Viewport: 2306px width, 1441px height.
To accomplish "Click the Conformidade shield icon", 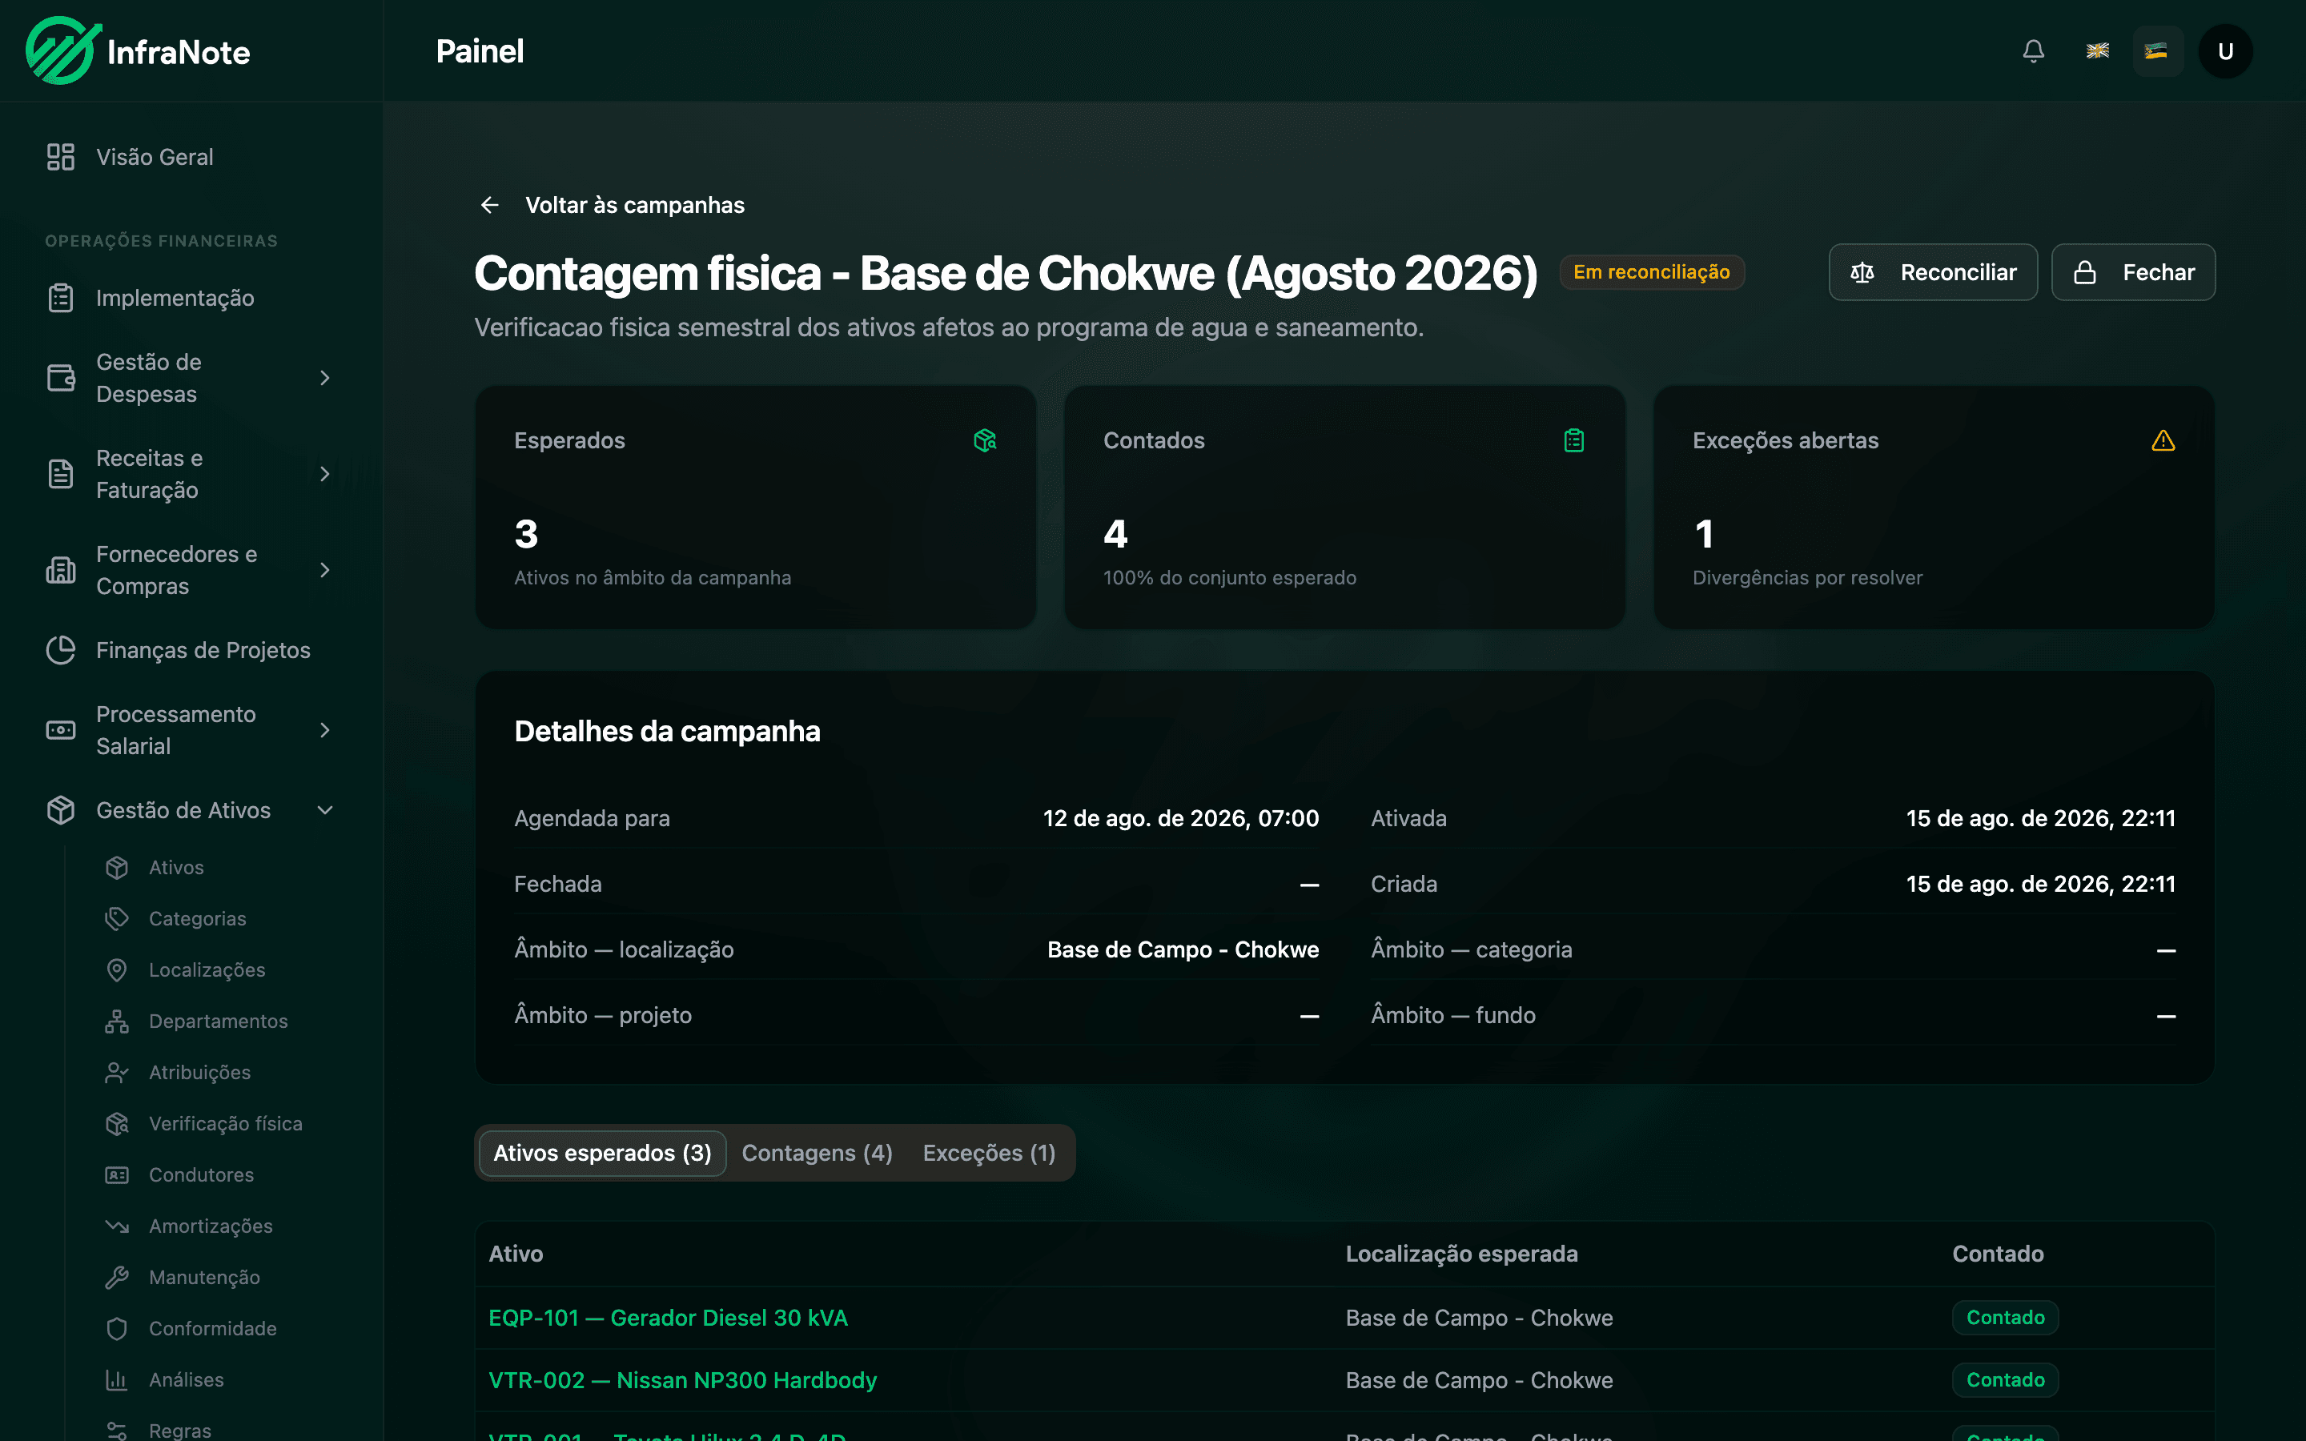I will tap(117, 1329).
